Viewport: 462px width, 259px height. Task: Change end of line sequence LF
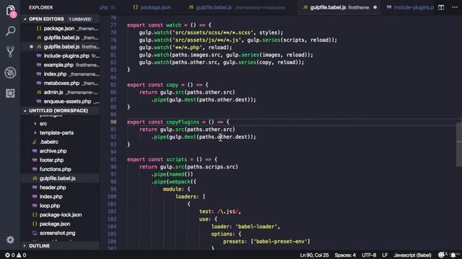385,255
